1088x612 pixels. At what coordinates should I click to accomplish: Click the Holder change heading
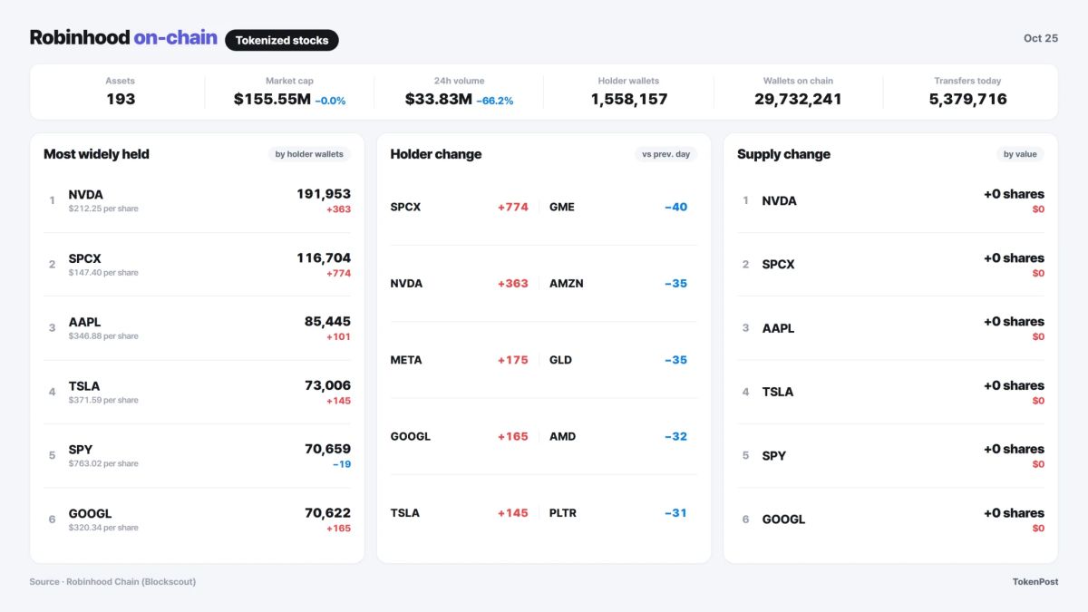[x=436, y=154]
